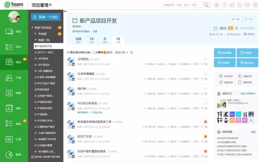Open the 同事 colleagues section in the sidebar

click(x=14, y=93)
